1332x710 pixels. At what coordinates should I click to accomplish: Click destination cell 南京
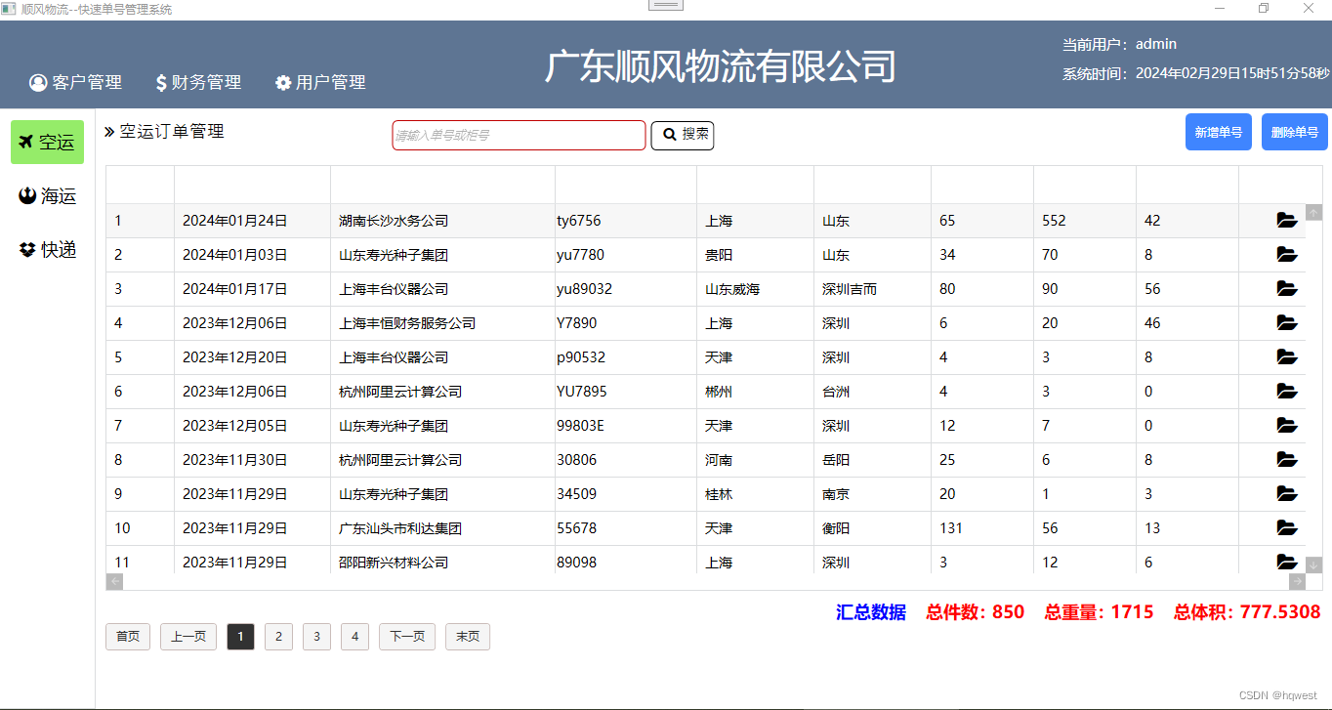[836, 494]
